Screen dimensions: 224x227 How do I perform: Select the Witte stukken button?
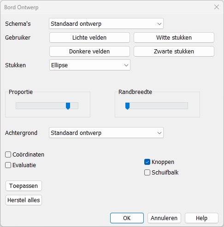174,37
